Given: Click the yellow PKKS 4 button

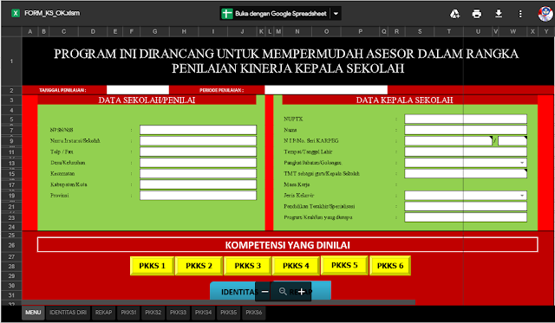Looking at the screenshot, I should pyautogui.click(x=296, y=266).
